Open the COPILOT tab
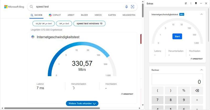Viewport: 210px width, 110px height. (55, 15)
